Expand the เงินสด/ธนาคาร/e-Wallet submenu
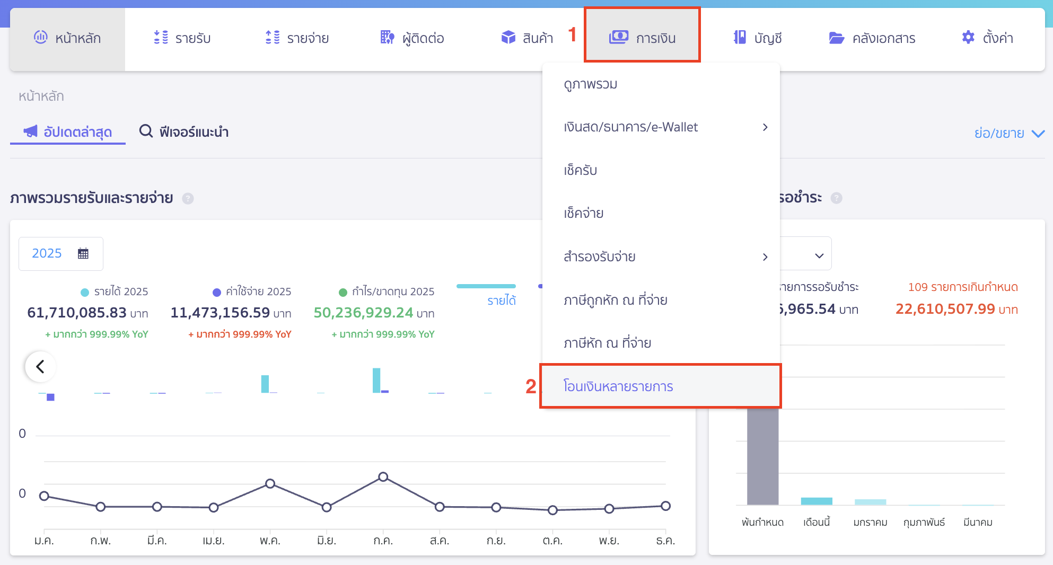Image resolution: width=1053 pixels, height=565 pixels. click(765, 127)
